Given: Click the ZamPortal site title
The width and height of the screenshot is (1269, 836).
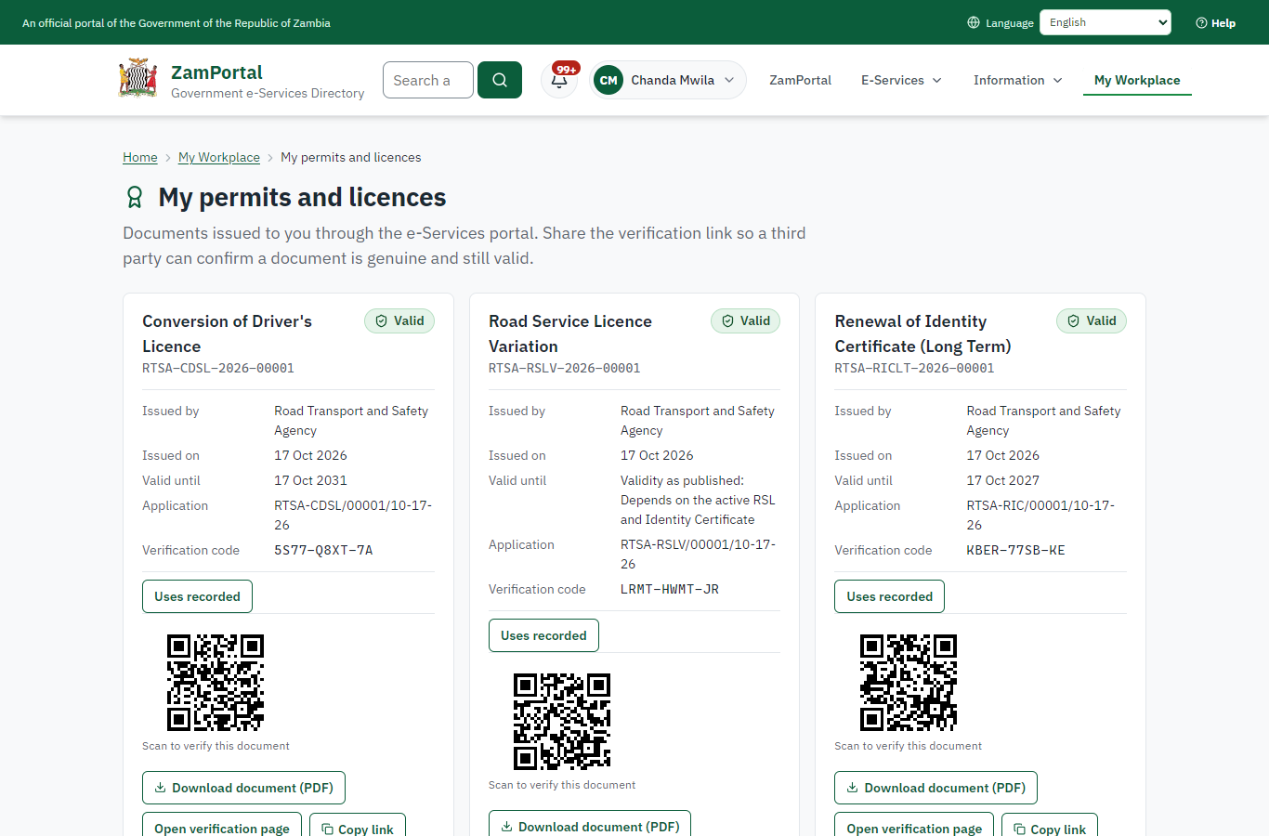Looking at the screenshot, I should click(216, 72).
